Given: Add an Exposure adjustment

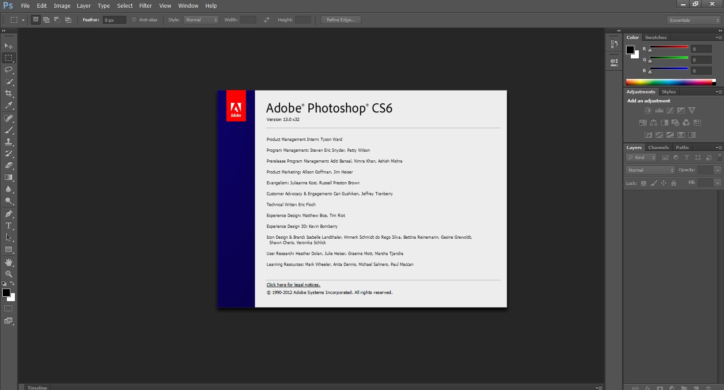Looking at the screenshot, I should tap(681, 111).
